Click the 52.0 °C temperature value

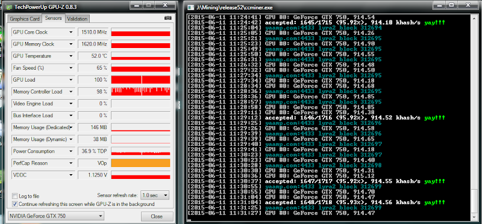93,56
